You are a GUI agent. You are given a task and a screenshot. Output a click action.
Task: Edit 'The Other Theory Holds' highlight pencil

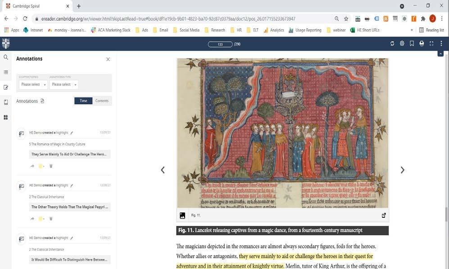pos(72,185)
